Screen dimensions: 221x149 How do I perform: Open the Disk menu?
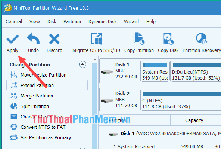pos(52,22)
